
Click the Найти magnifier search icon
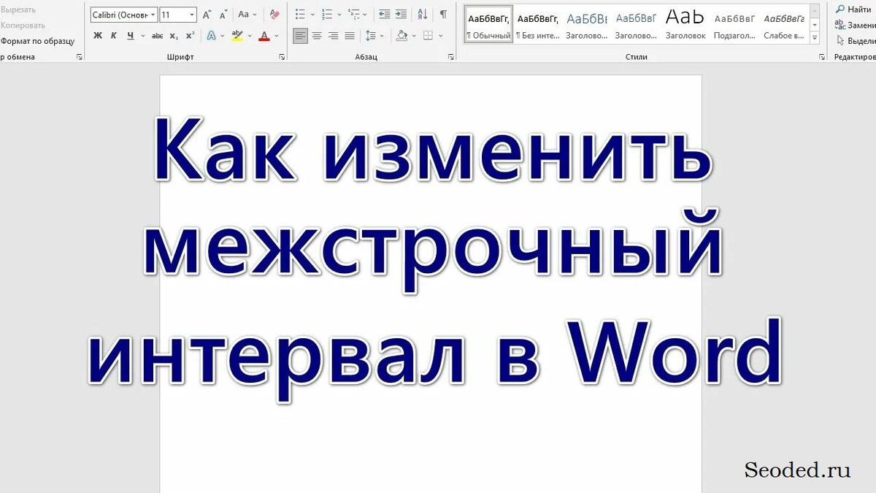[x=841, y=9]
